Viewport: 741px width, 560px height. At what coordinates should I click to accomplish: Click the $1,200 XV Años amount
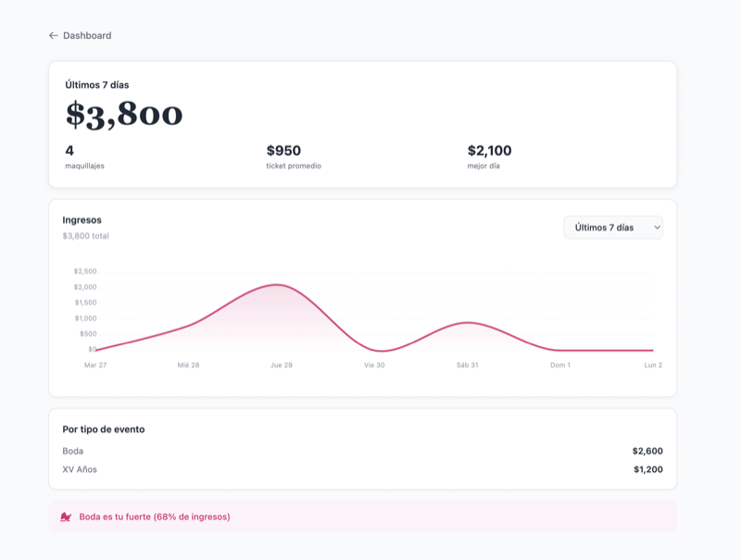coord(647,469)
